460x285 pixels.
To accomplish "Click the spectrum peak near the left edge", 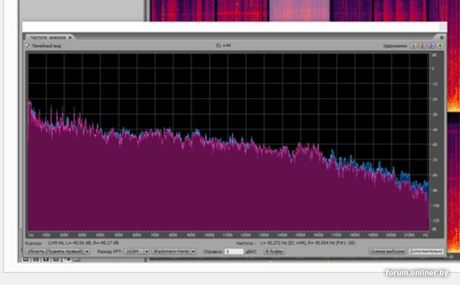I will coord(30,105).
